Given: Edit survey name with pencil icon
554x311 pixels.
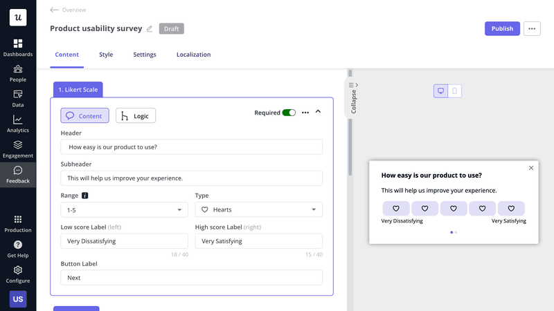Looking at the screenshot, I should pyautogui.click(x=150, y=28).
